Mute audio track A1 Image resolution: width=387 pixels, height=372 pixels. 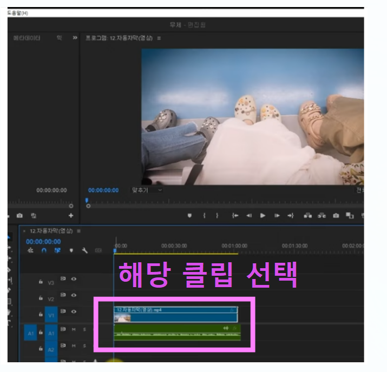coord(74,329)
